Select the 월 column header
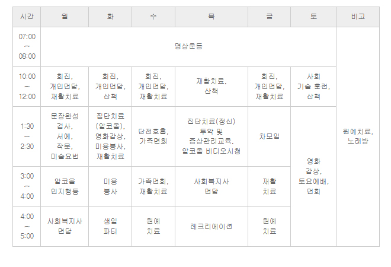The image size is (391, 267). tap(65, 17)
